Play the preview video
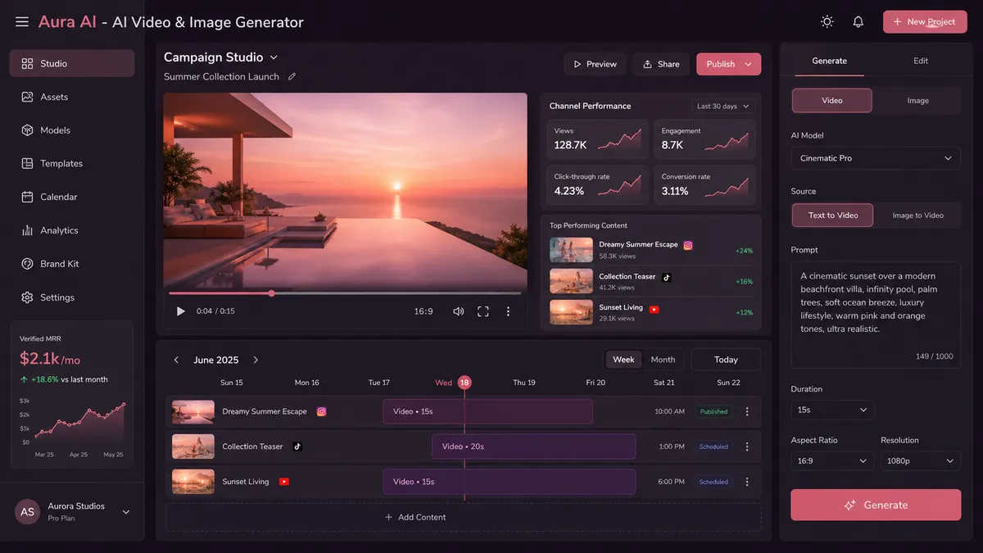Image resolution: width=983 pixels, height=553 pixels. pyautogui.click(x=180, y=311)
